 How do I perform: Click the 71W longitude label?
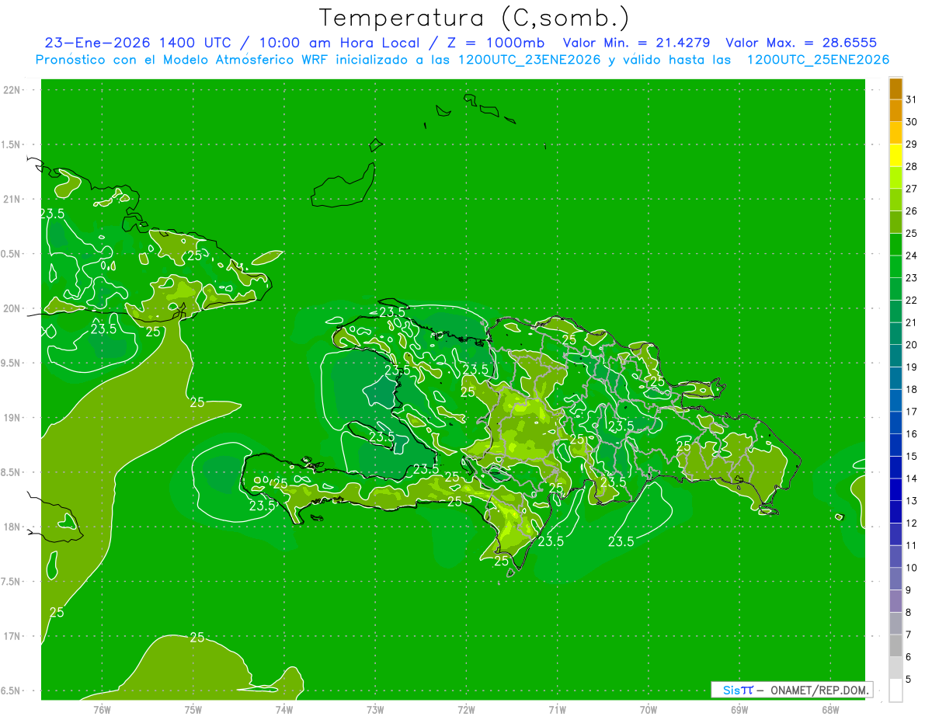tap(557, 709)
